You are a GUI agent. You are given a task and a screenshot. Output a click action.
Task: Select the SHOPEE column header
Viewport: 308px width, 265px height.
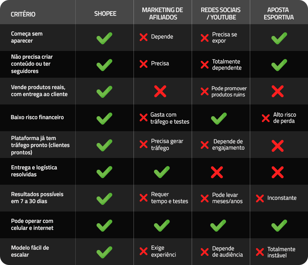click(105, 14)
